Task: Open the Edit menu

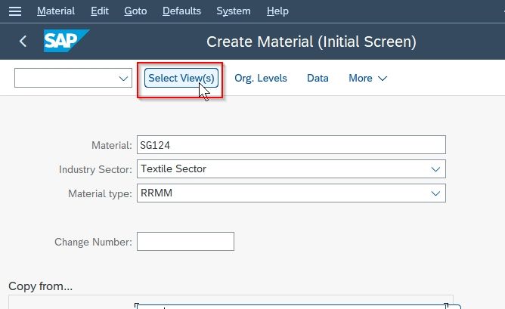Action: pos(100,11)
